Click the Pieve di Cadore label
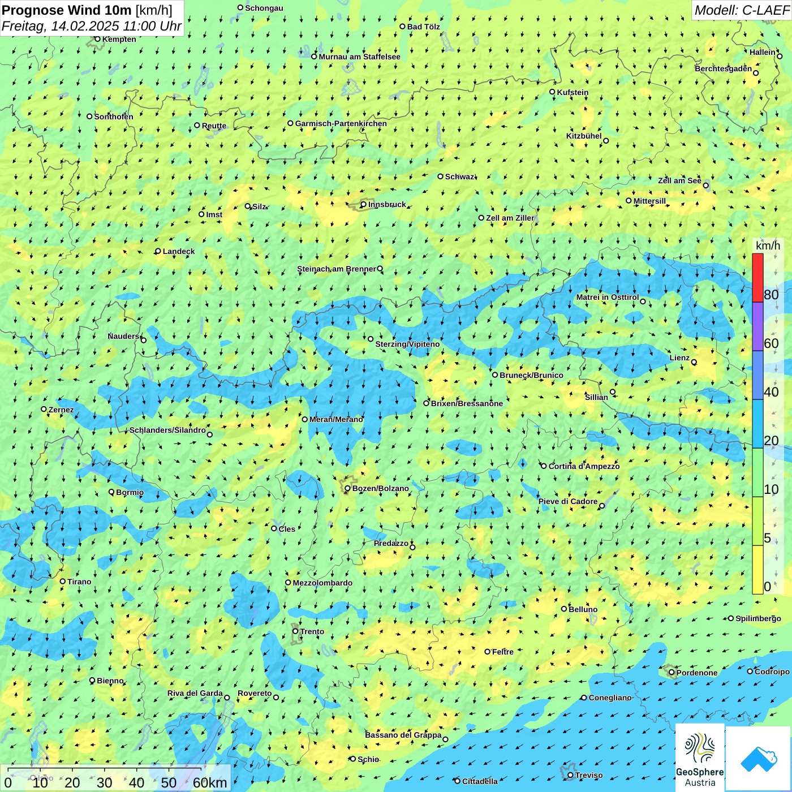 coord(568,501)
